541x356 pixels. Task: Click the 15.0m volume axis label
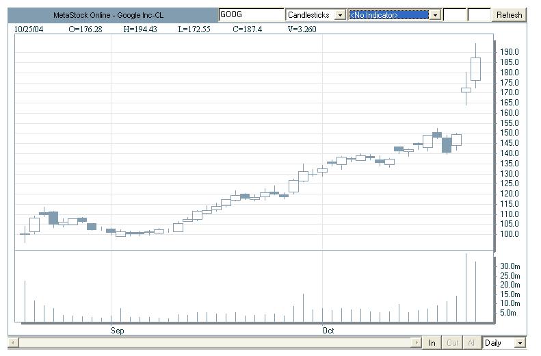(x=510, y=294)
